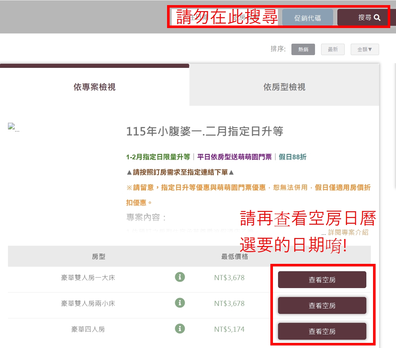396x348 pixels.
Task: Sort listings by 最新 newest
Action: click(x=333, y=49)
